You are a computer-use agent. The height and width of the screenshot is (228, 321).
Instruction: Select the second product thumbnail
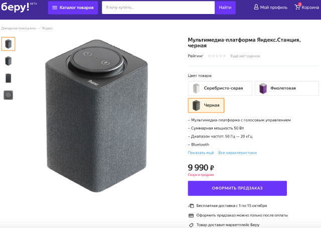(8, 61)
